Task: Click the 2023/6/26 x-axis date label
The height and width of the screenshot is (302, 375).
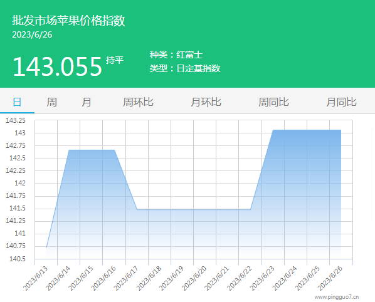Action: 330,278
